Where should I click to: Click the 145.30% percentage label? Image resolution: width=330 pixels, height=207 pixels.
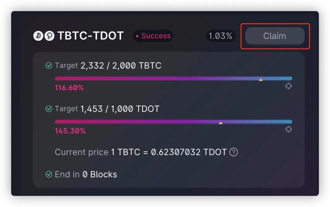[70, 131]
